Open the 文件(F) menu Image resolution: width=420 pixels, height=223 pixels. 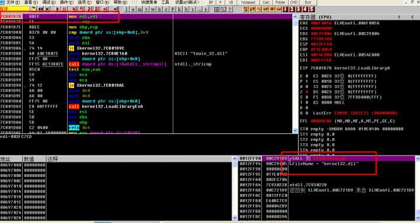click(13, 2)
